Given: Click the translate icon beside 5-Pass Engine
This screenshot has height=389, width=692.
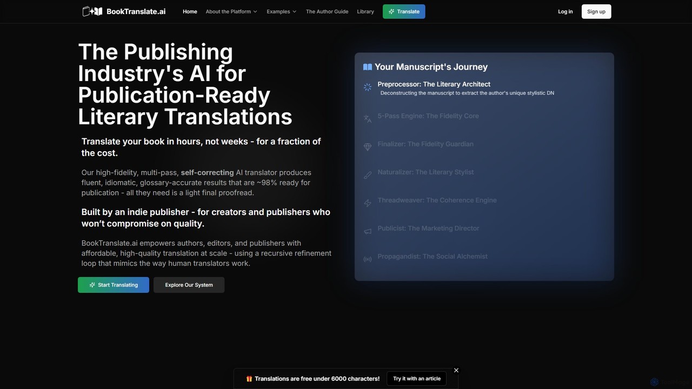Looking at the screenshot, I should (368, 119).
